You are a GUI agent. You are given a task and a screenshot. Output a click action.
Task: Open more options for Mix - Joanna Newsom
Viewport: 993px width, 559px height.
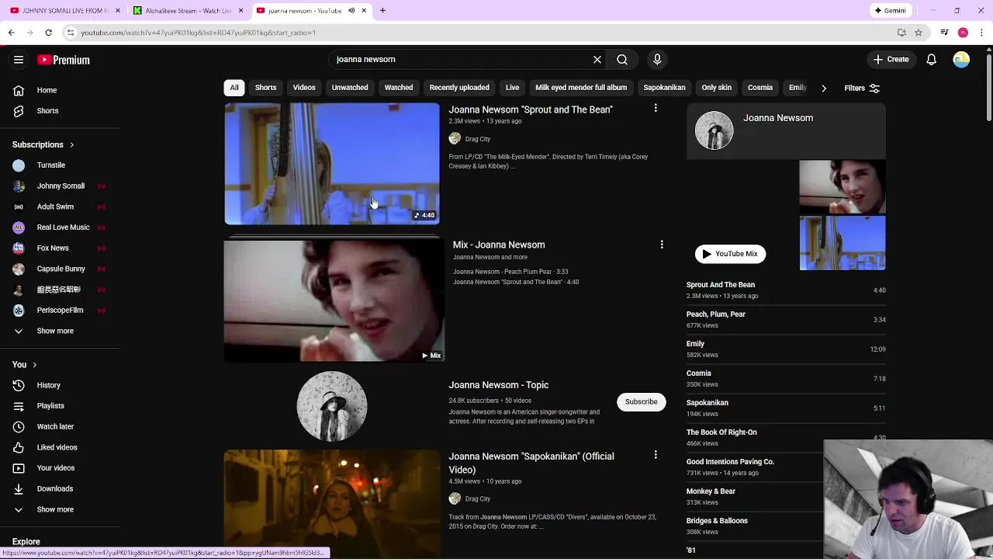click(x=662, y=244)
